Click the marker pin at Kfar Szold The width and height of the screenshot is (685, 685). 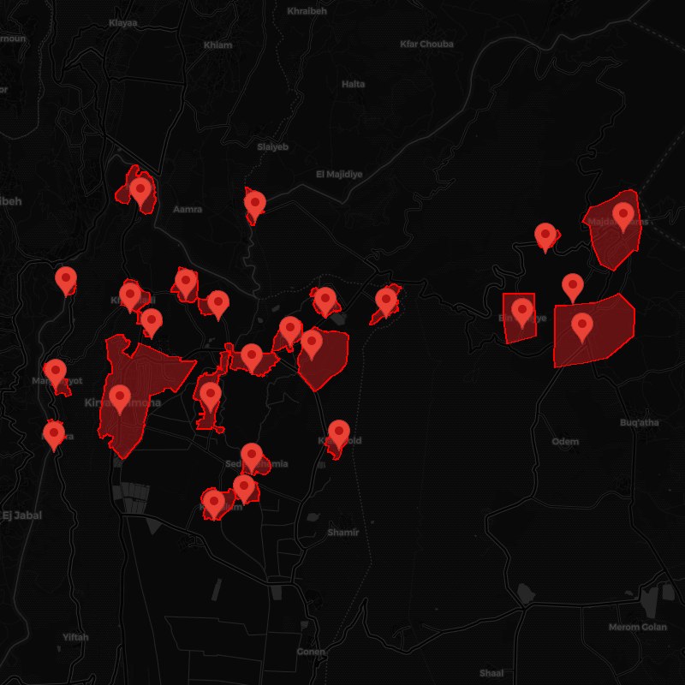pos(339,433)
